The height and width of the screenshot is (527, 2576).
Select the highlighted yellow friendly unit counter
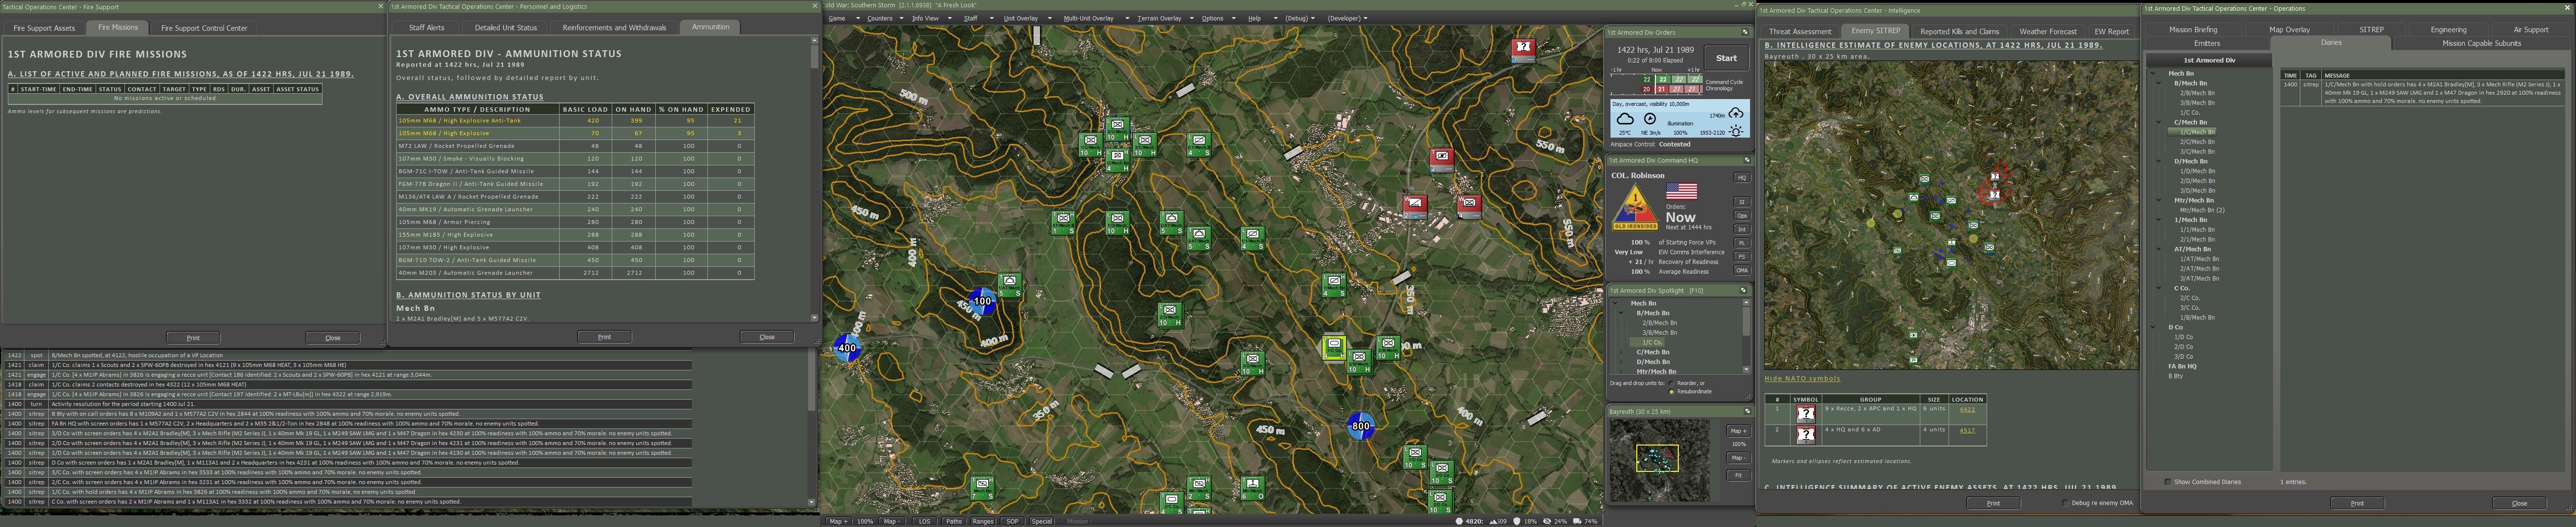click(1333, 347)
